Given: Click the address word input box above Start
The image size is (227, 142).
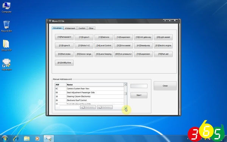Looking at the screenshot, I should tap(139, 86).
